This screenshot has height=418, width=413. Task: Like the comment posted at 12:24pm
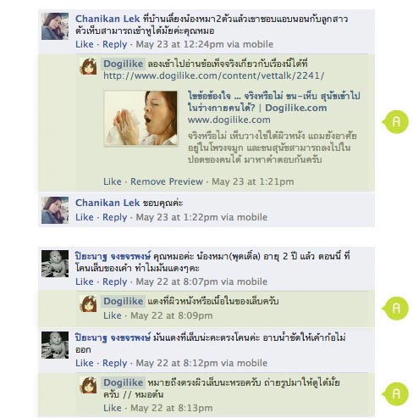[x=85, y=44]
